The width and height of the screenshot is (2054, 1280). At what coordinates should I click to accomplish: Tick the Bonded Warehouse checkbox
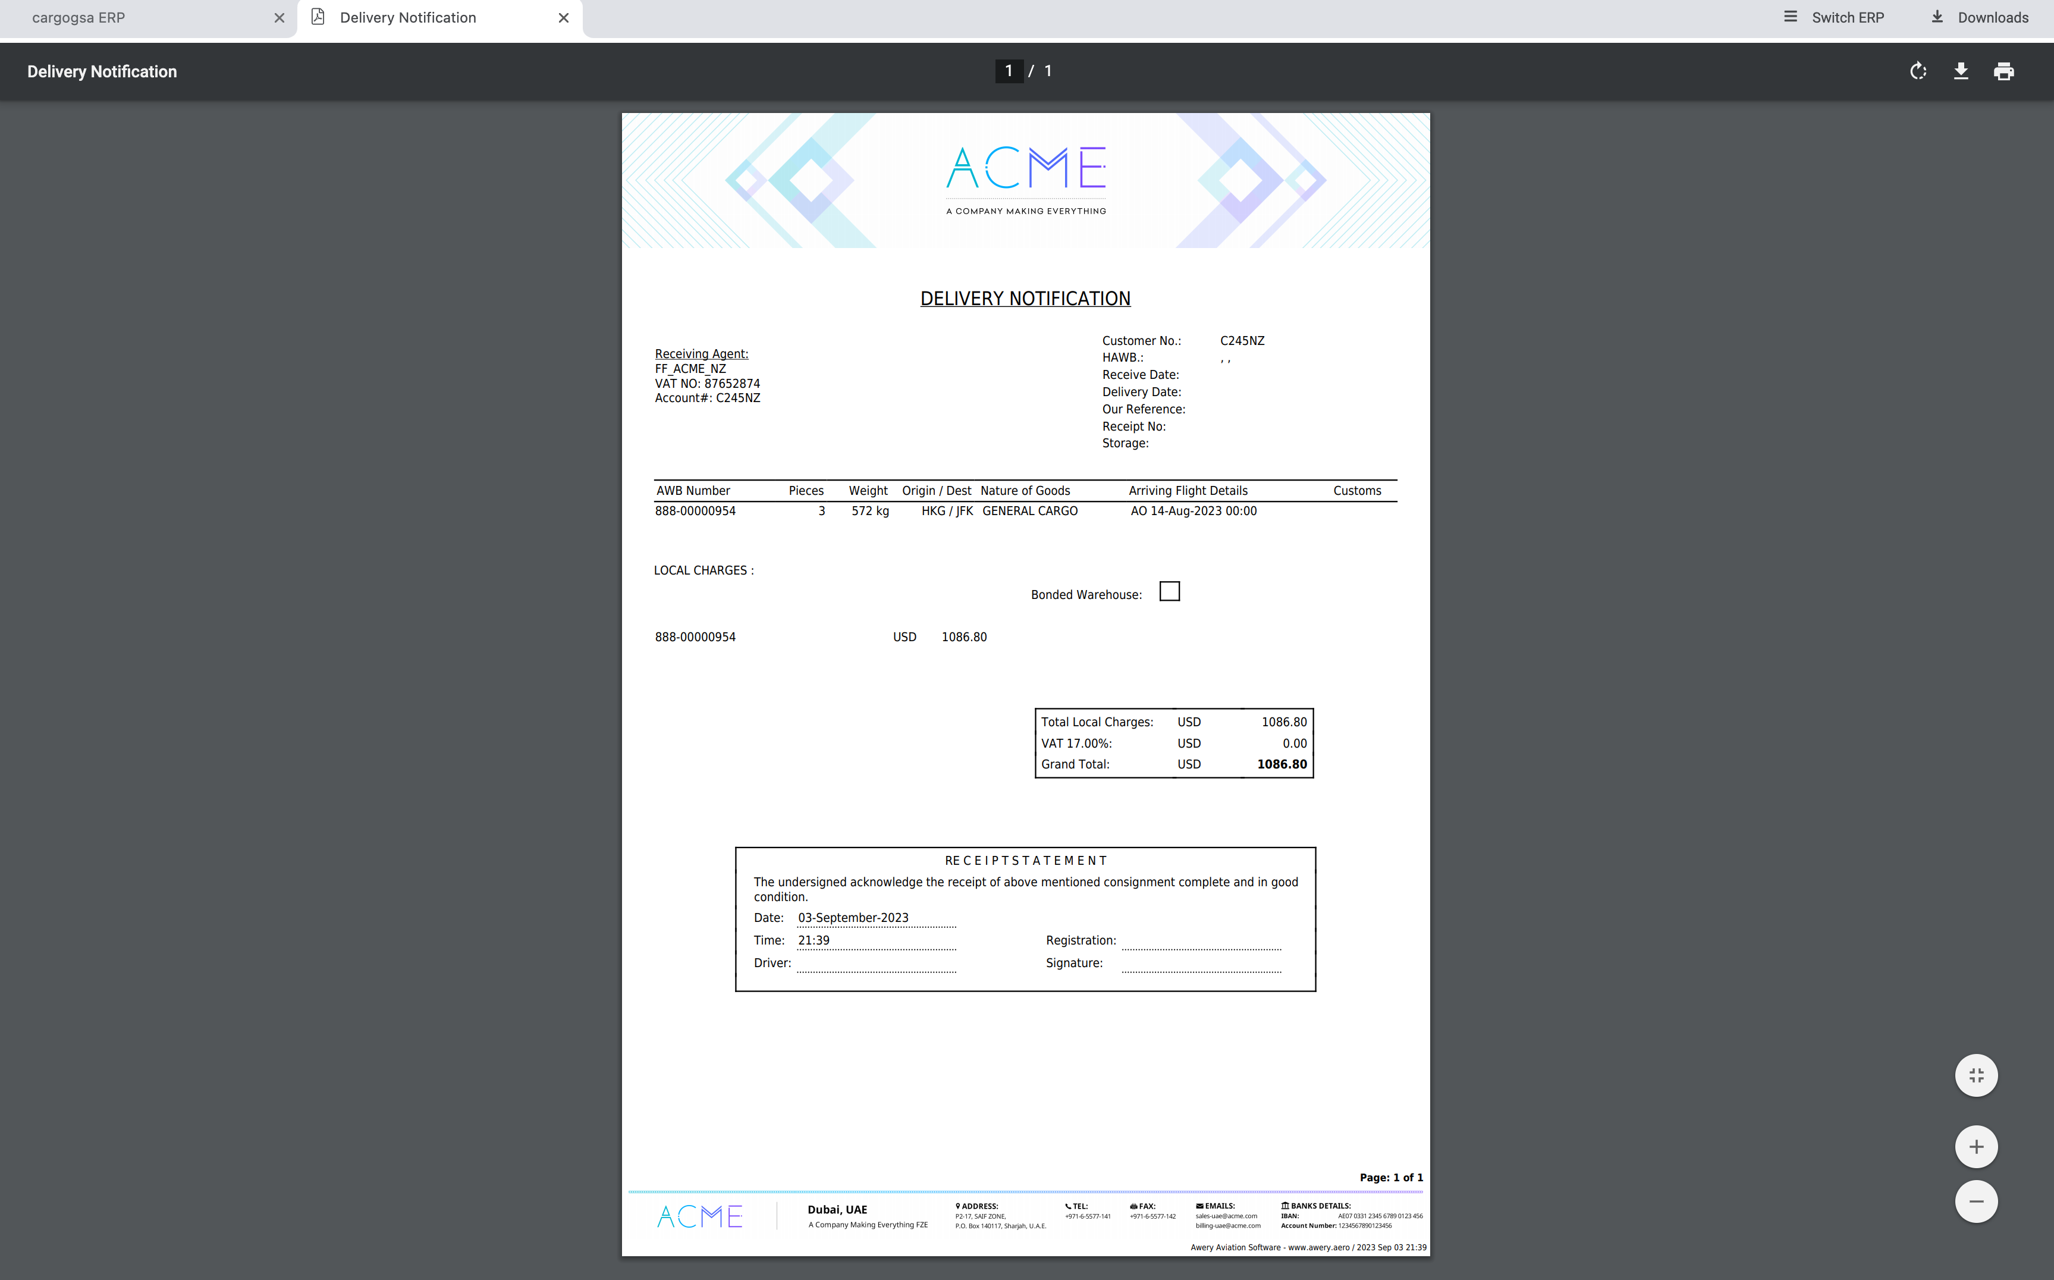point(1169,591)
